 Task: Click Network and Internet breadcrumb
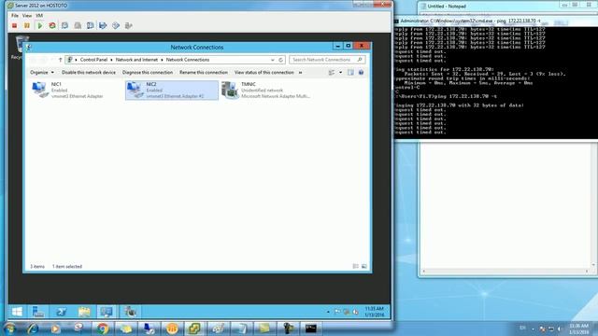coord(136,60)
